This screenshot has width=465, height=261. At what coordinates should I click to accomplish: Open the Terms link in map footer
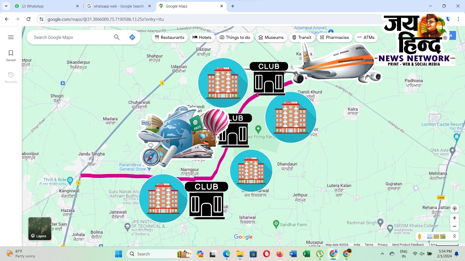tap(369, 245)
